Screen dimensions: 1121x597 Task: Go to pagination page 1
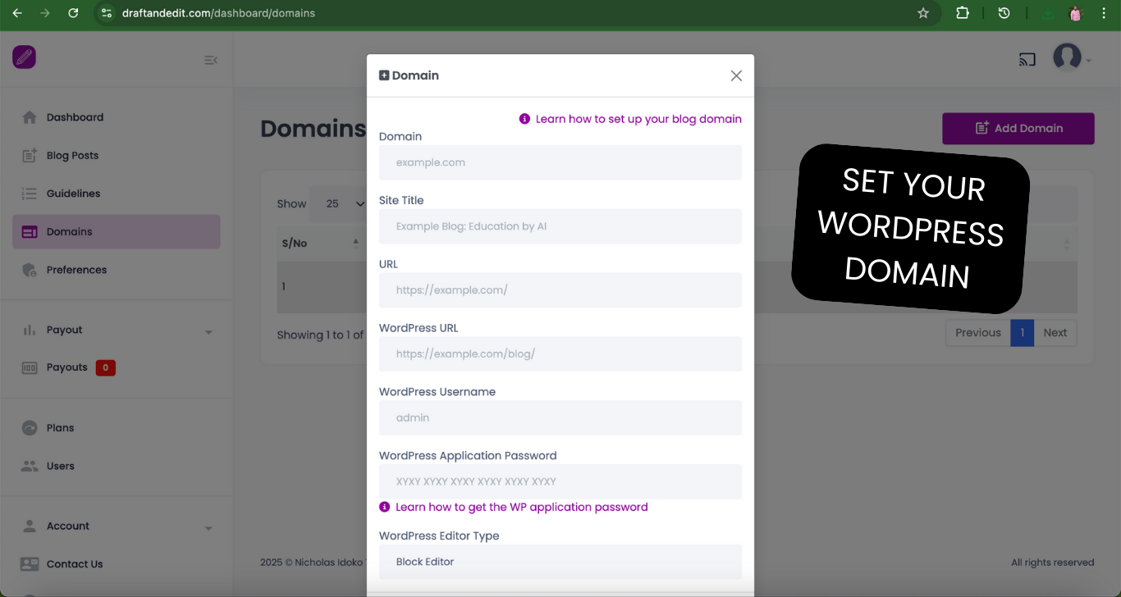click(1023, 333)
